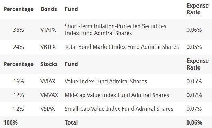Click the VBTLX ticker symbol
Screen dimensions: 212x128
[x=48, y=47]
